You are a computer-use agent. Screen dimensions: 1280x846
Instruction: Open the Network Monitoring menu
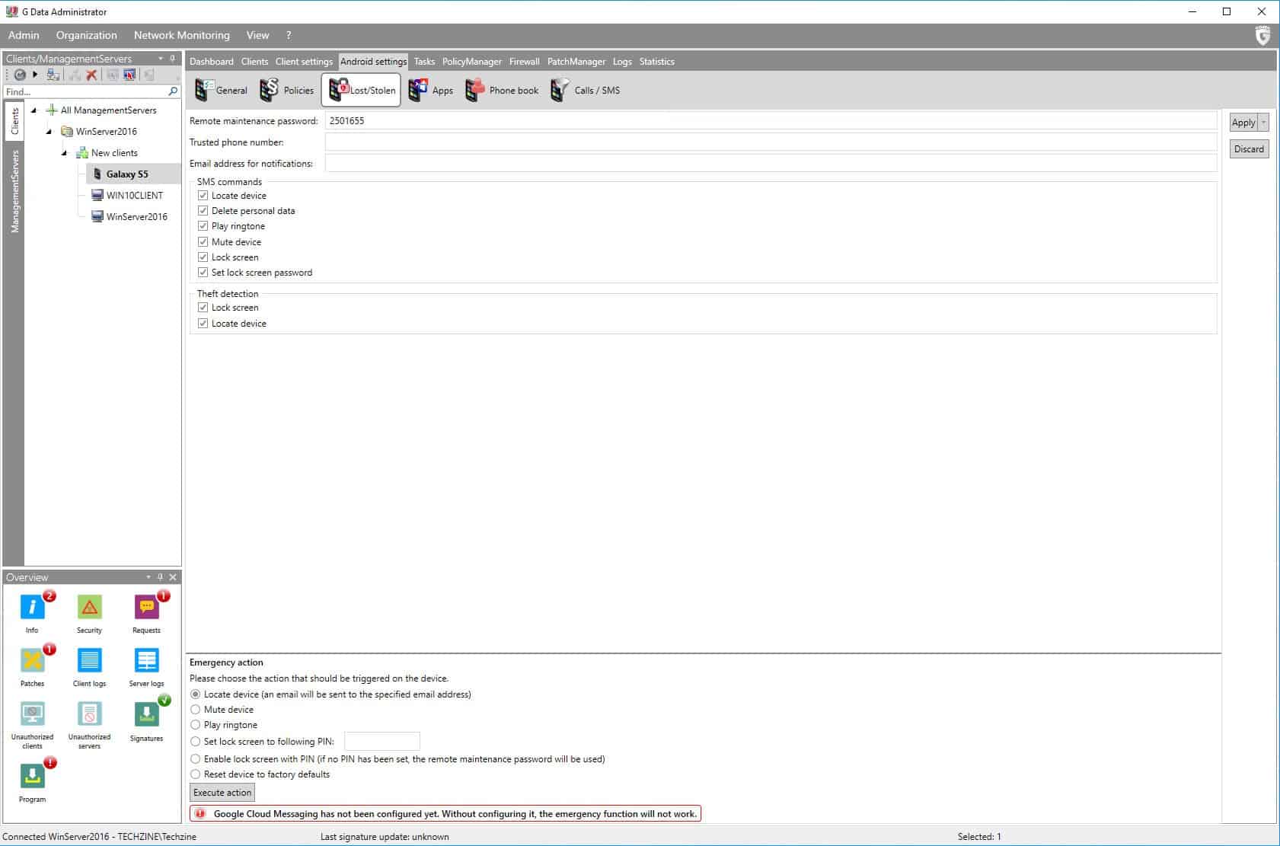181,35
